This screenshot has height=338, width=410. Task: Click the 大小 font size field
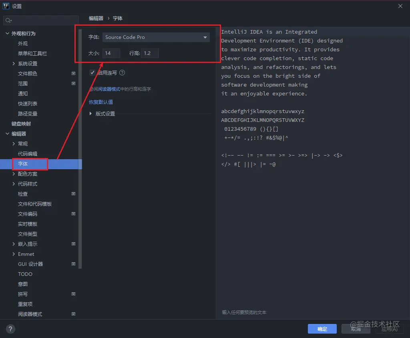tap(111, 53)
